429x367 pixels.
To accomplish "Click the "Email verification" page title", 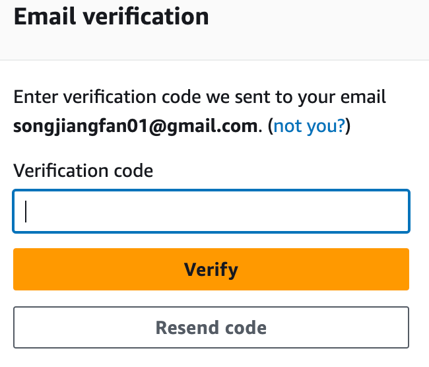I will click(x=111, y=17).
